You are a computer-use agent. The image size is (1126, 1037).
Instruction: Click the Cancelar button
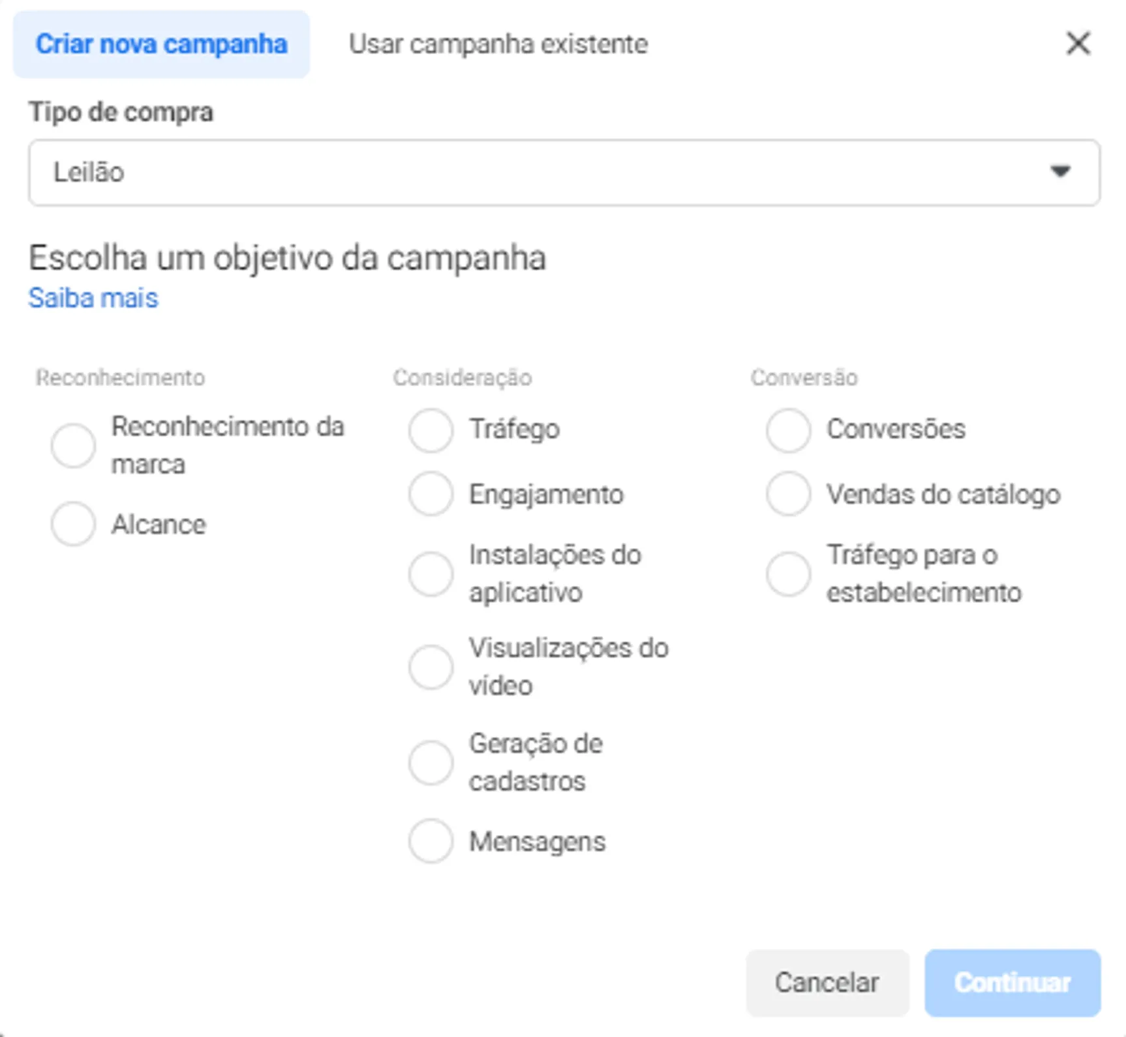coord(827,983)
